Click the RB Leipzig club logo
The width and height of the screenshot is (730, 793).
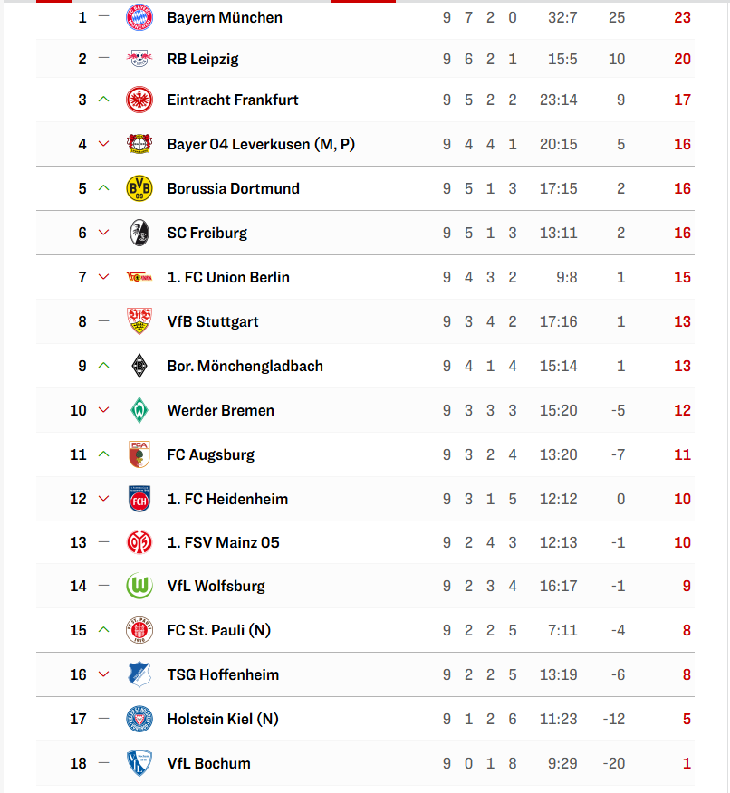point(139,59)
